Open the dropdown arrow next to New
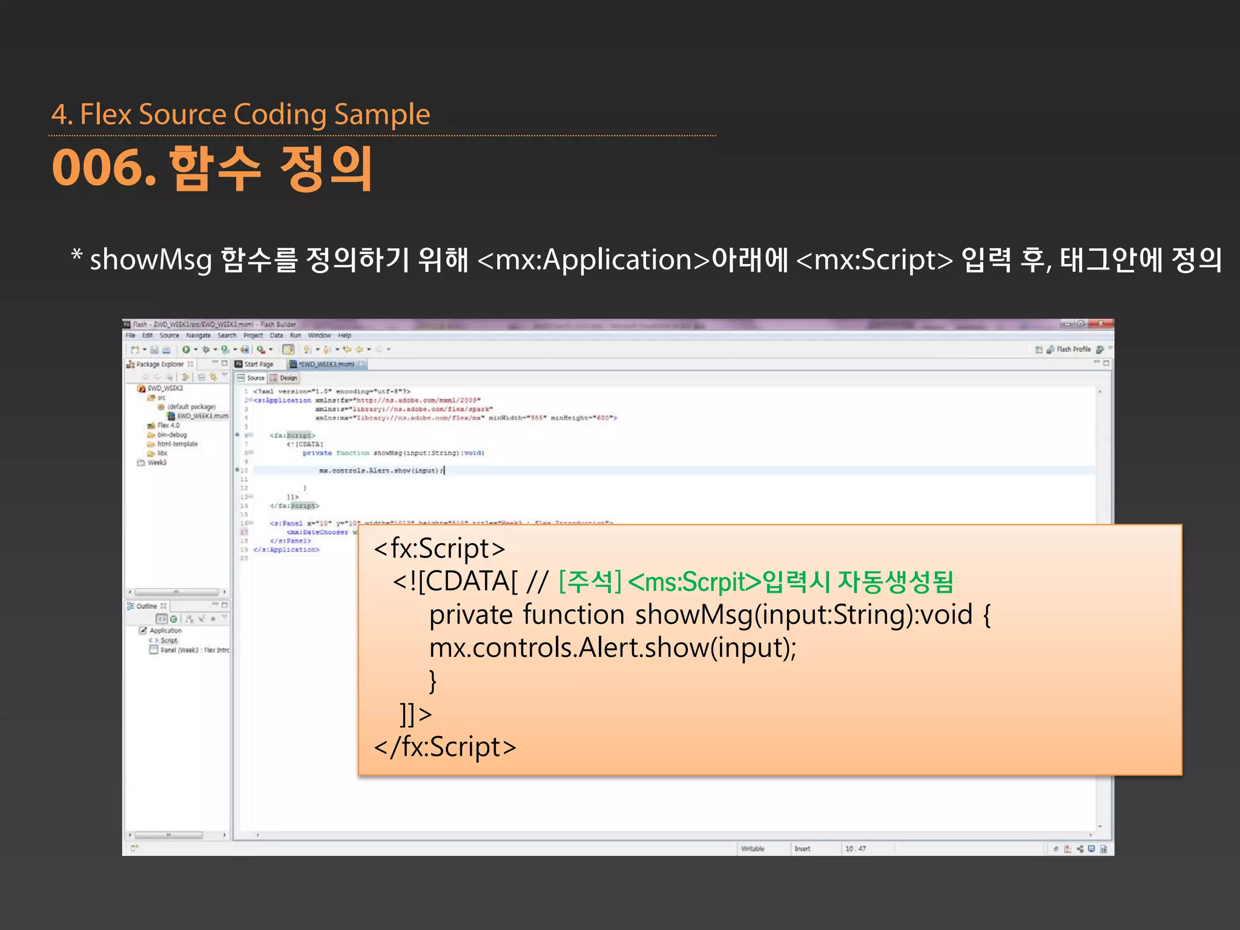 (144, 349)
